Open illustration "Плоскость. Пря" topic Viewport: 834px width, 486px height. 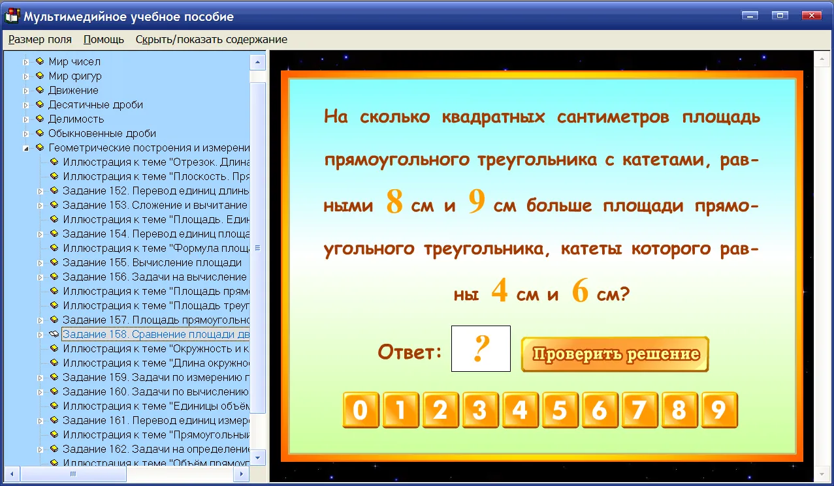[x=155, y=176]
